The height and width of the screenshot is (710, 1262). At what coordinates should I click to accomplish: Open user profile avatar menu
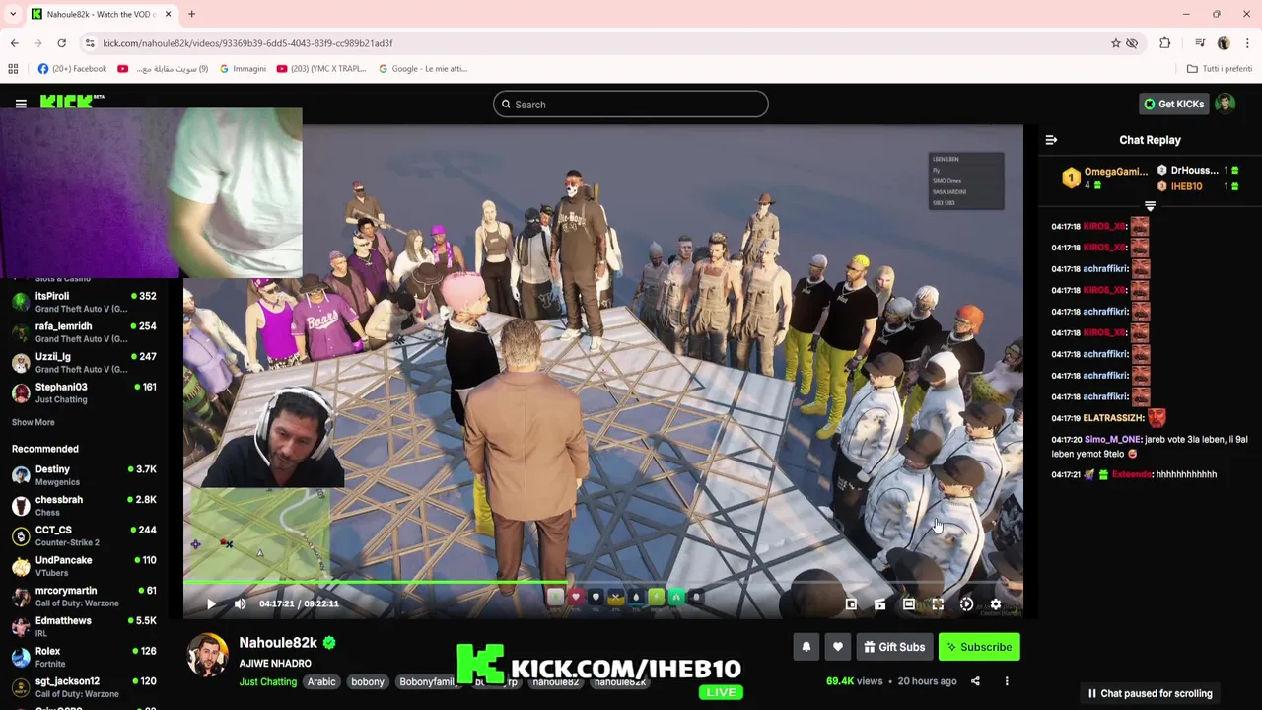point(1226,104)
